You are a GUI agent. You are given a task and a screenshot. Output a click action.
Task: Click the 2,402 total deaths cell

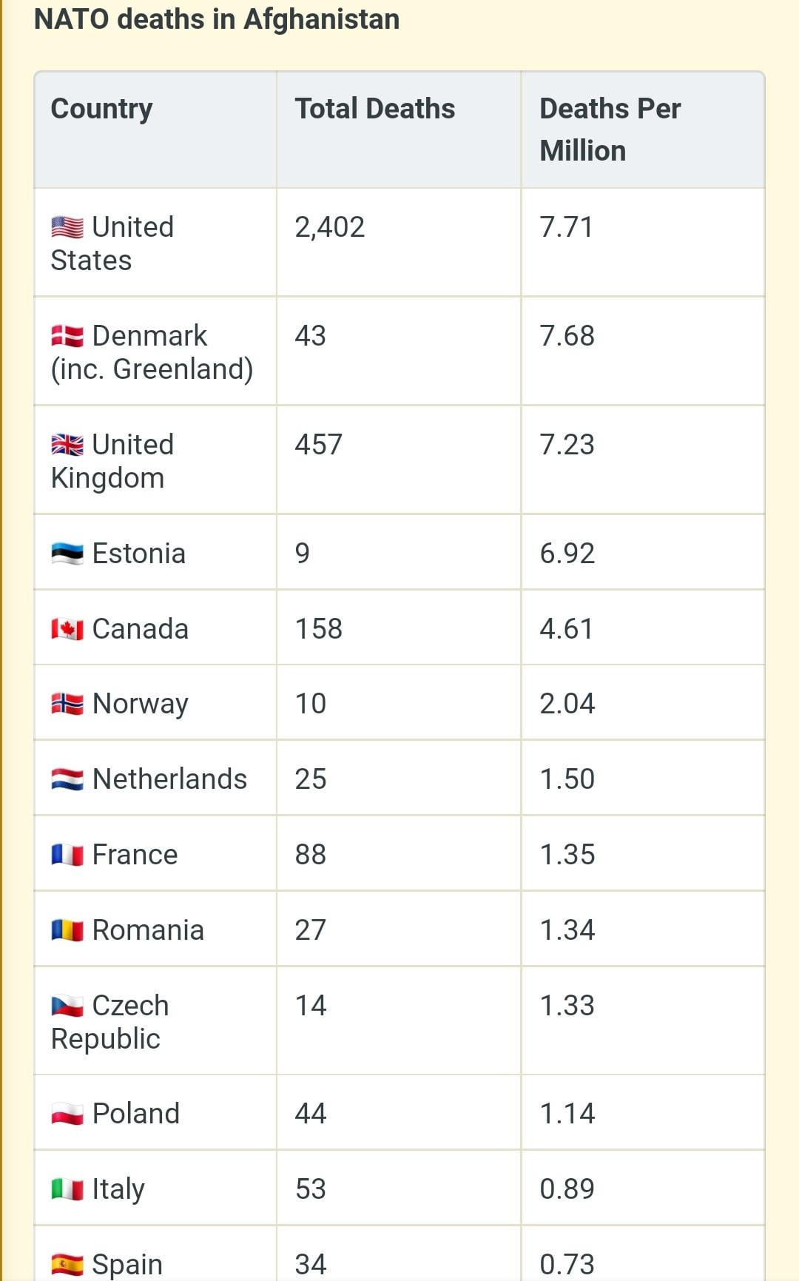330,227
